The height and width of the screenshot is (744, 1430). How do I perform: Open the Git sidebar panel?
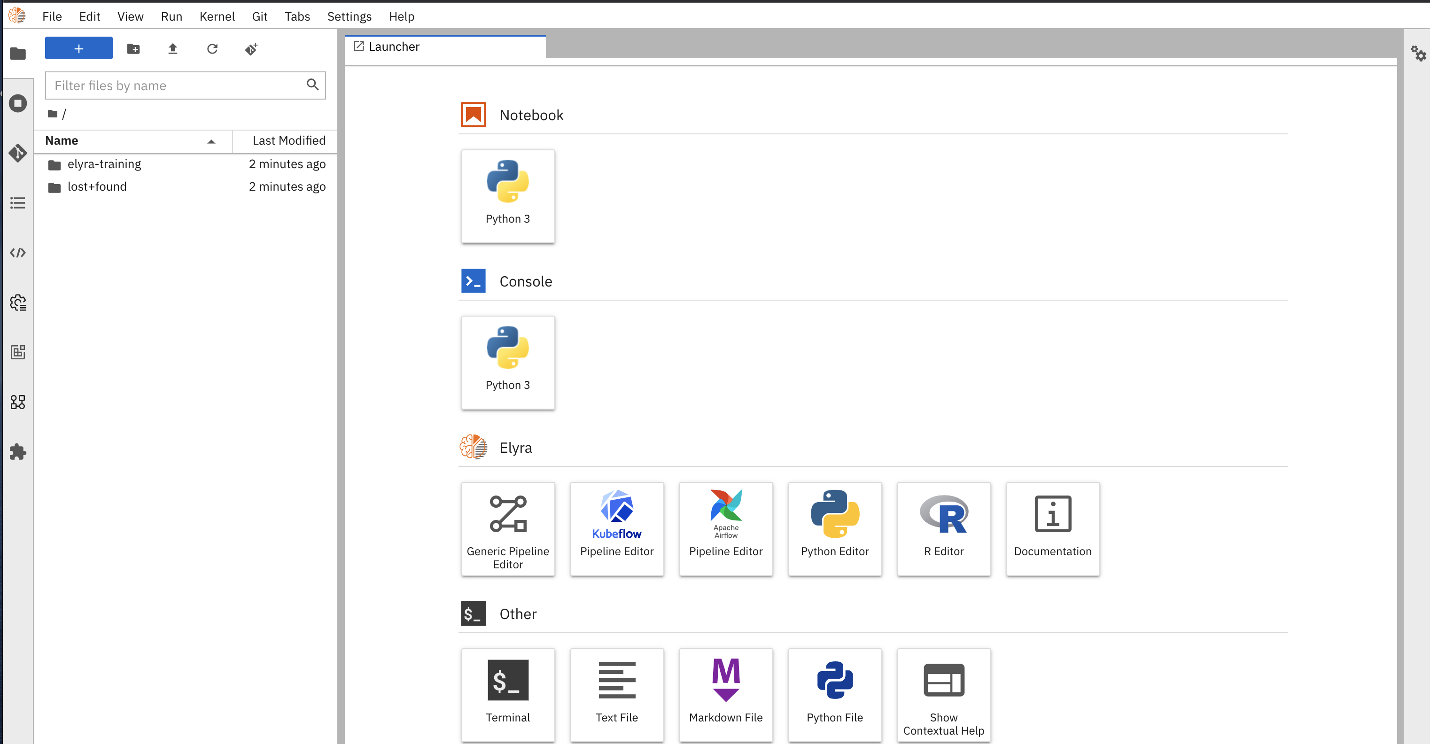pos(18,153)
